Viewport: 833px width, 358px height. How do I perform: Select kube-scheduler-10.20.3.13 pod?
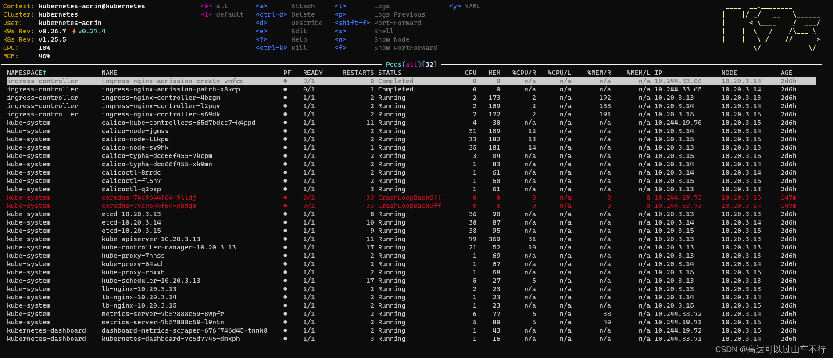[x=411, y=281]
